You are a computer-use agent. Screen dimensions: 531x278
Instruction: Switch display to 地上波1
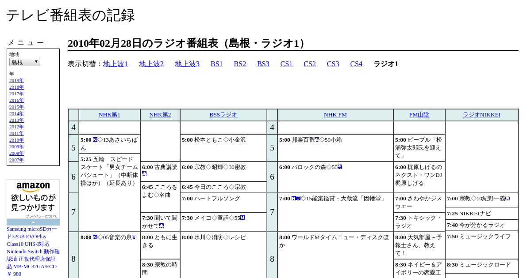point(115,64)
